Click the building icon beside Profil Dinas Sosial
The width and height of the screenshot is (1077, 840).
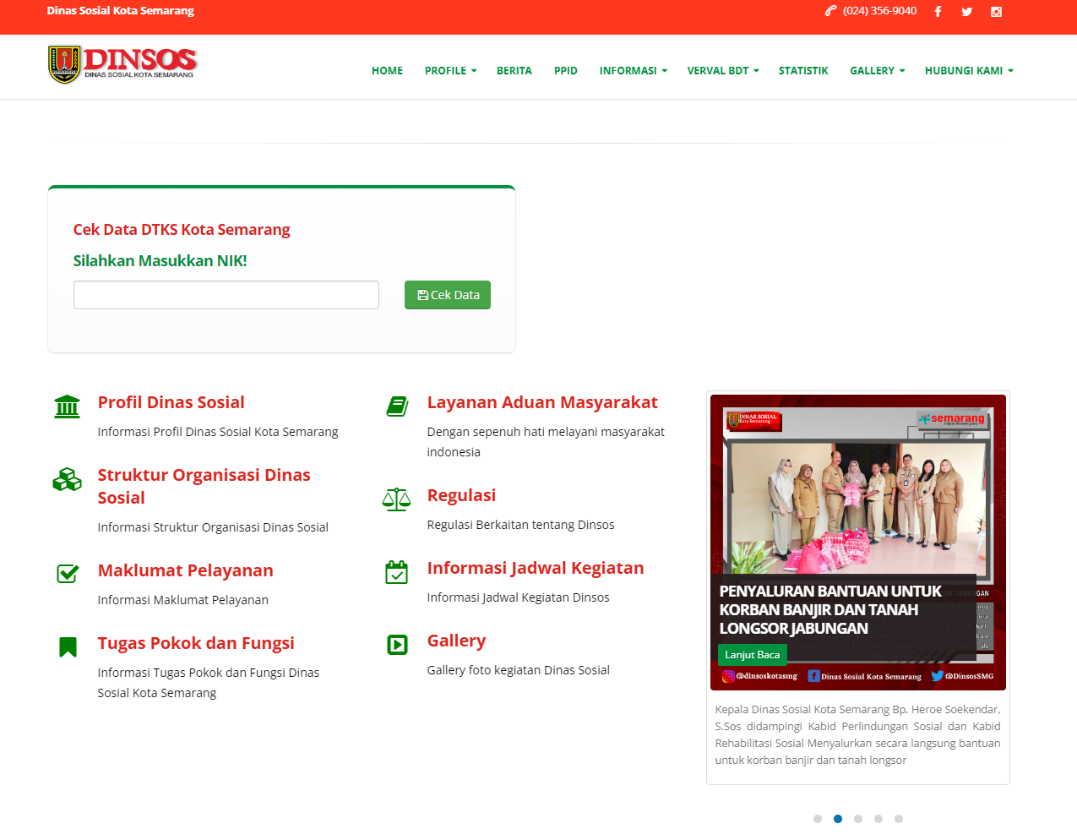coord(67,406)
